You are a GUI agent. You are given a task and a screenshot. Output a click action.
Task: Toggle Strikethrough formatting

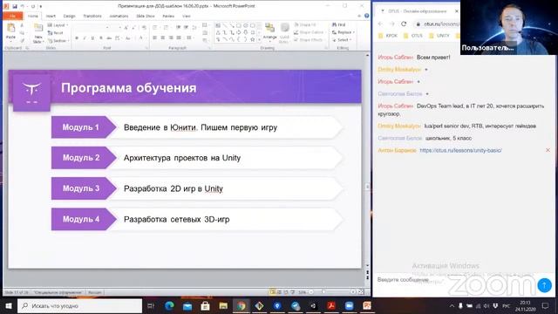pyautogui.click(x=109, y=38)
